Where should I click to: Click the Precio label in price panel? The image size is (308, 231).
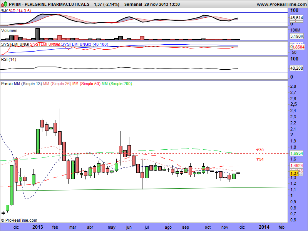[7, 84]
